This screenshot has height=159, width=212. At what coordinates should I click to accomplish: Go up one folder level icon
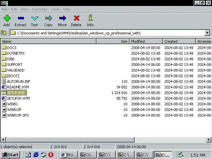tap(3, 33)
